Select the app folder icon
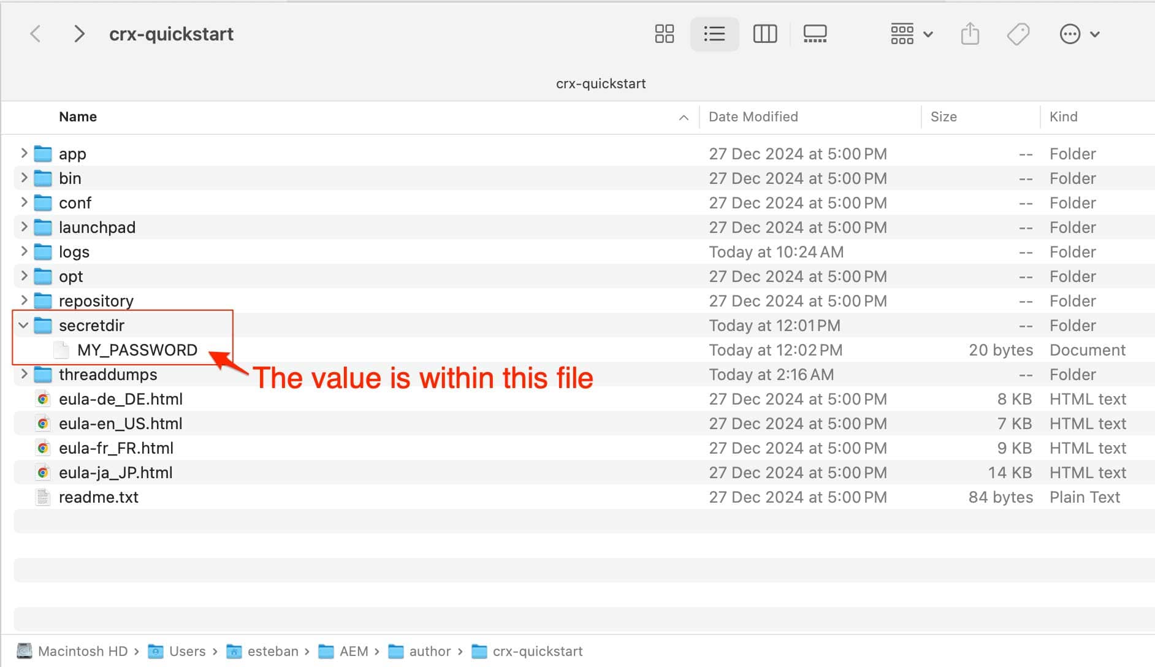Screen dimensions: 1155x667 (43, 153)
